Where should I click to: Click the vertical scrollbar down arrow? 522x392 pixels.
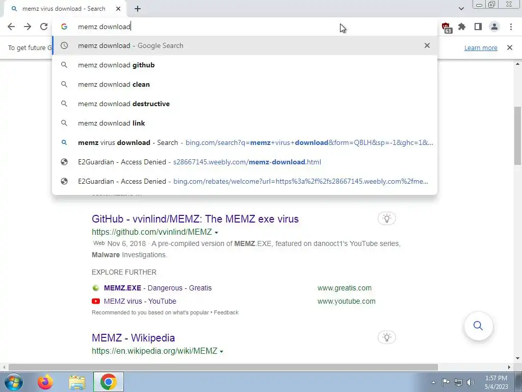click(517, 359)
